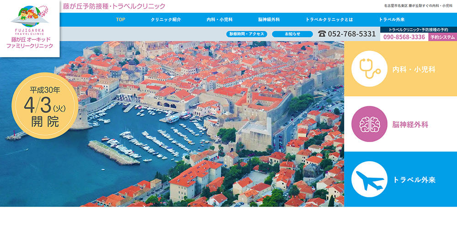Click the stethoscope icon for 内科・小児科
The width and height of the screenshot is (457, 227).
[369, 69]
